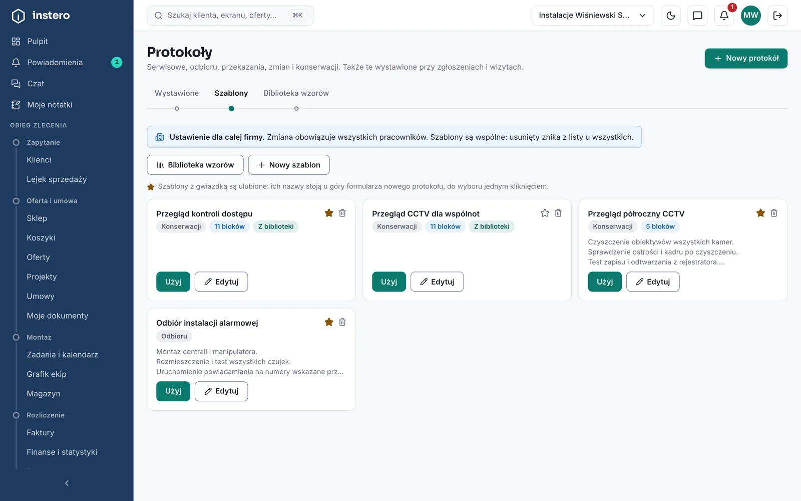Screen dimensions: 801x501
Task: Unfavorite Przegląd kontroli dostępu star
Action: click(329, 213)
